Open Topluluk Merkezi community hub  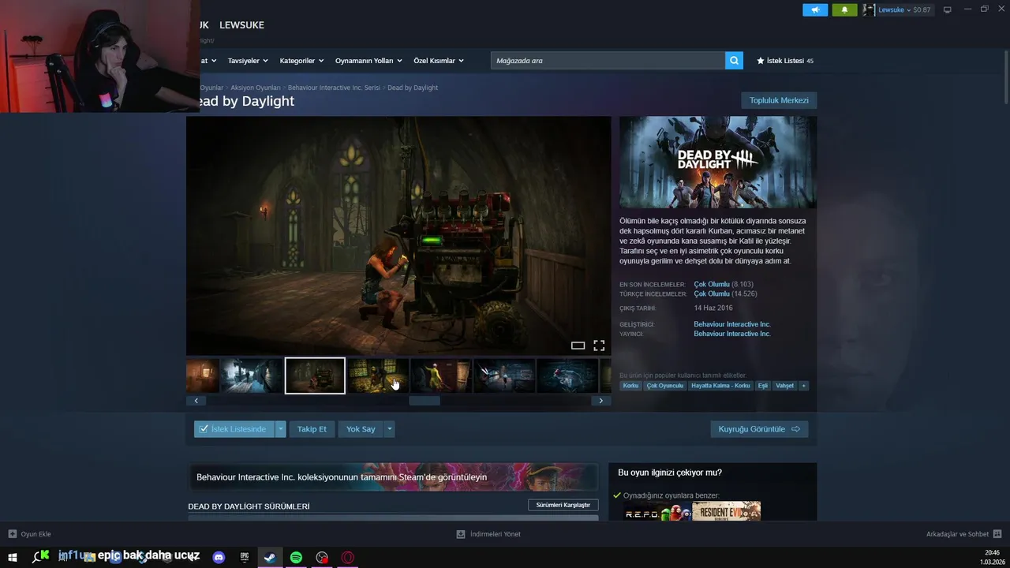coord(779,100)
